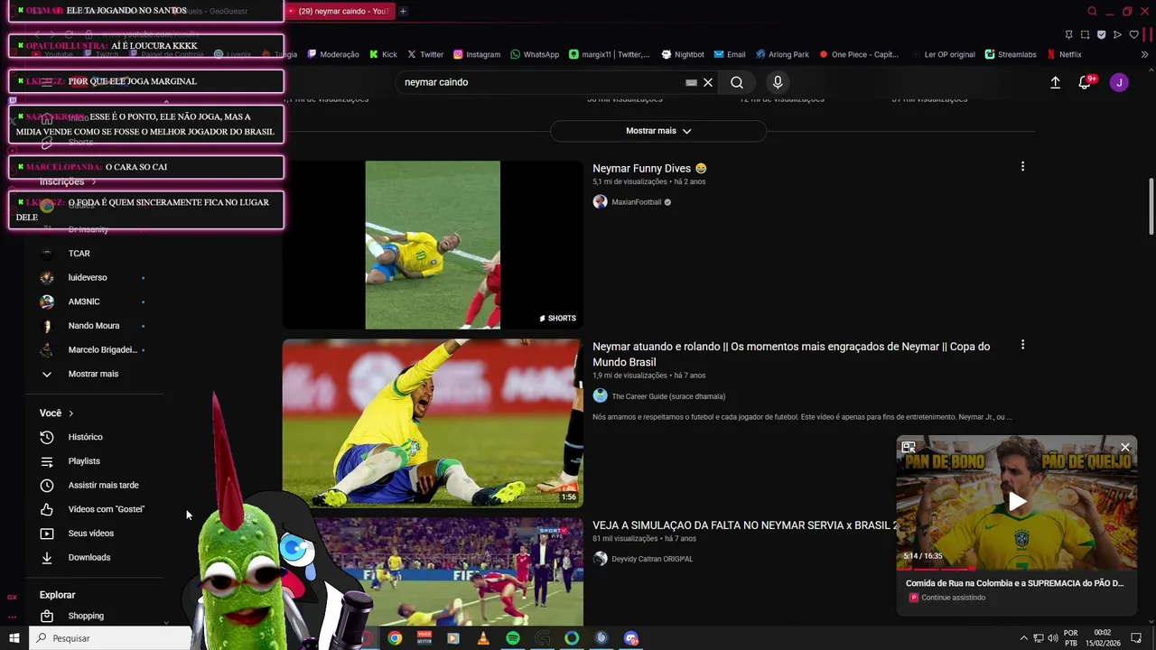Seek on the miniplayer progress bar
Viewport: 1156px width, 650px height.
[x=1017, y=569]
